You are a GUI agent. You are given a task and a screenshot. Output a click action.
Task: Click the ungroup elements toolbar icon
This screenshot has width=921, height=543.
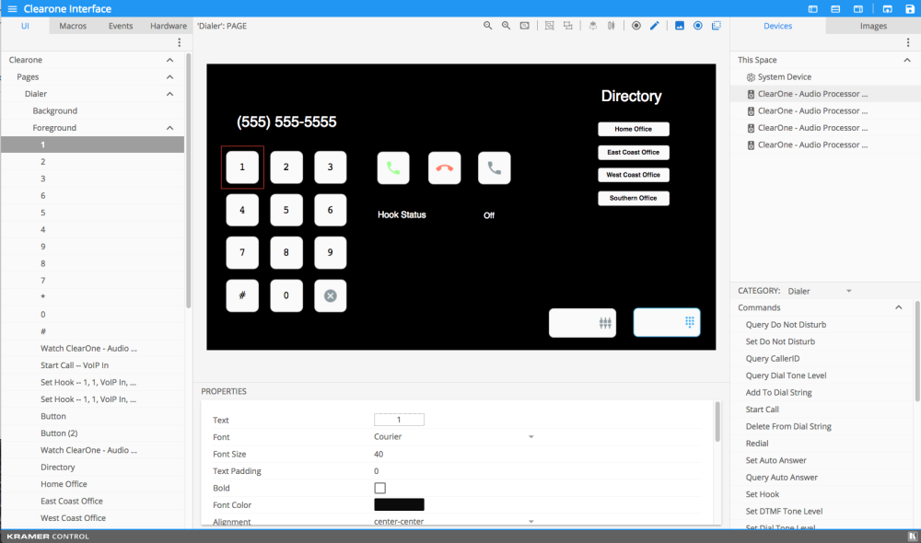point(568,26)
